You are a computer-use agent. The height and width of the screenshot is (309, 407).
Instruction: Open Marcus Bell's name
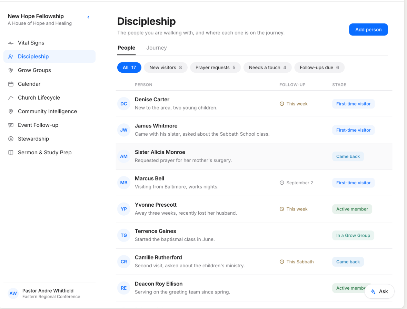pos(149,178)
